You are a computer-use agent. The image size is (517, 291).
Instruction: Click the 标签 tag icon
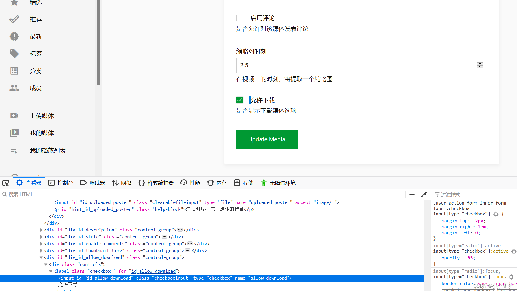14,54
